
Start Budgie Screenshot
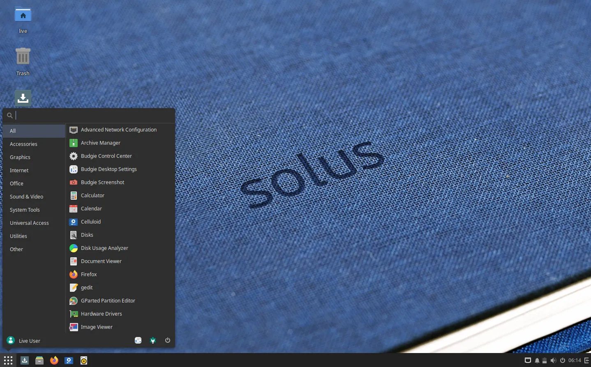[x=120, y=182]
